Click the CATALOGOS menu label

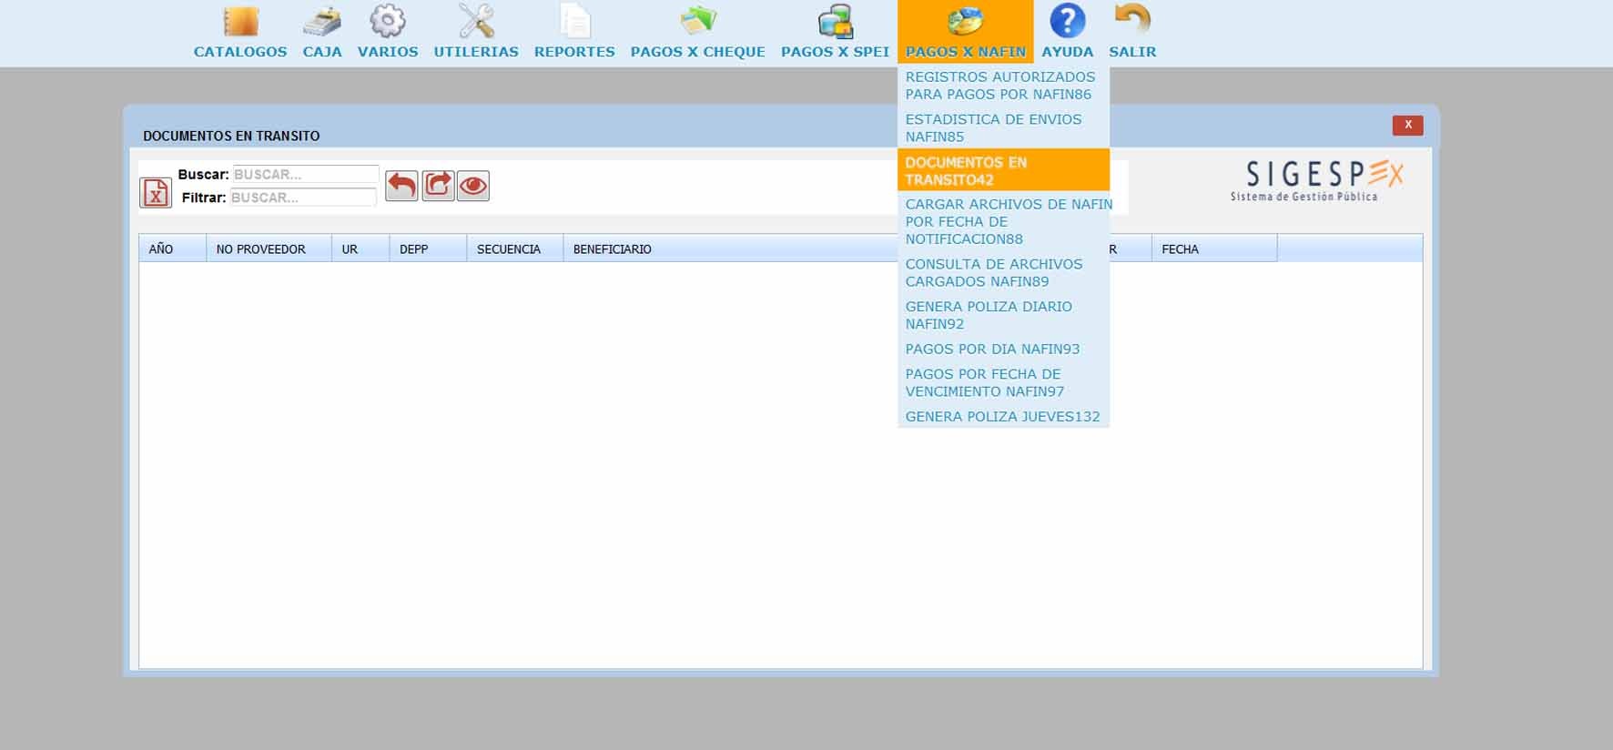tap(240, 52)
